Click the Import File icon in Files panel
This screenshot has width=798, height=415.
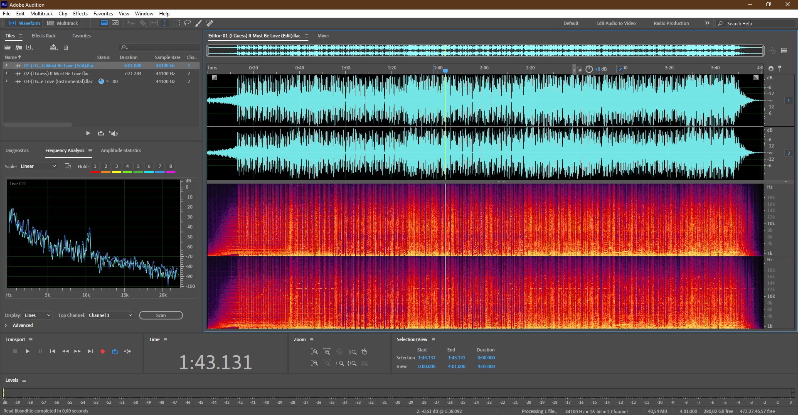coord(19,47)
